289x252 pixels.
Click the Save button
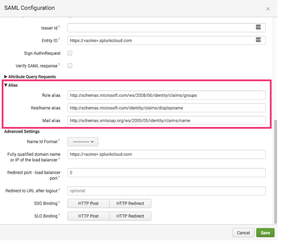[x=265, y=233]
